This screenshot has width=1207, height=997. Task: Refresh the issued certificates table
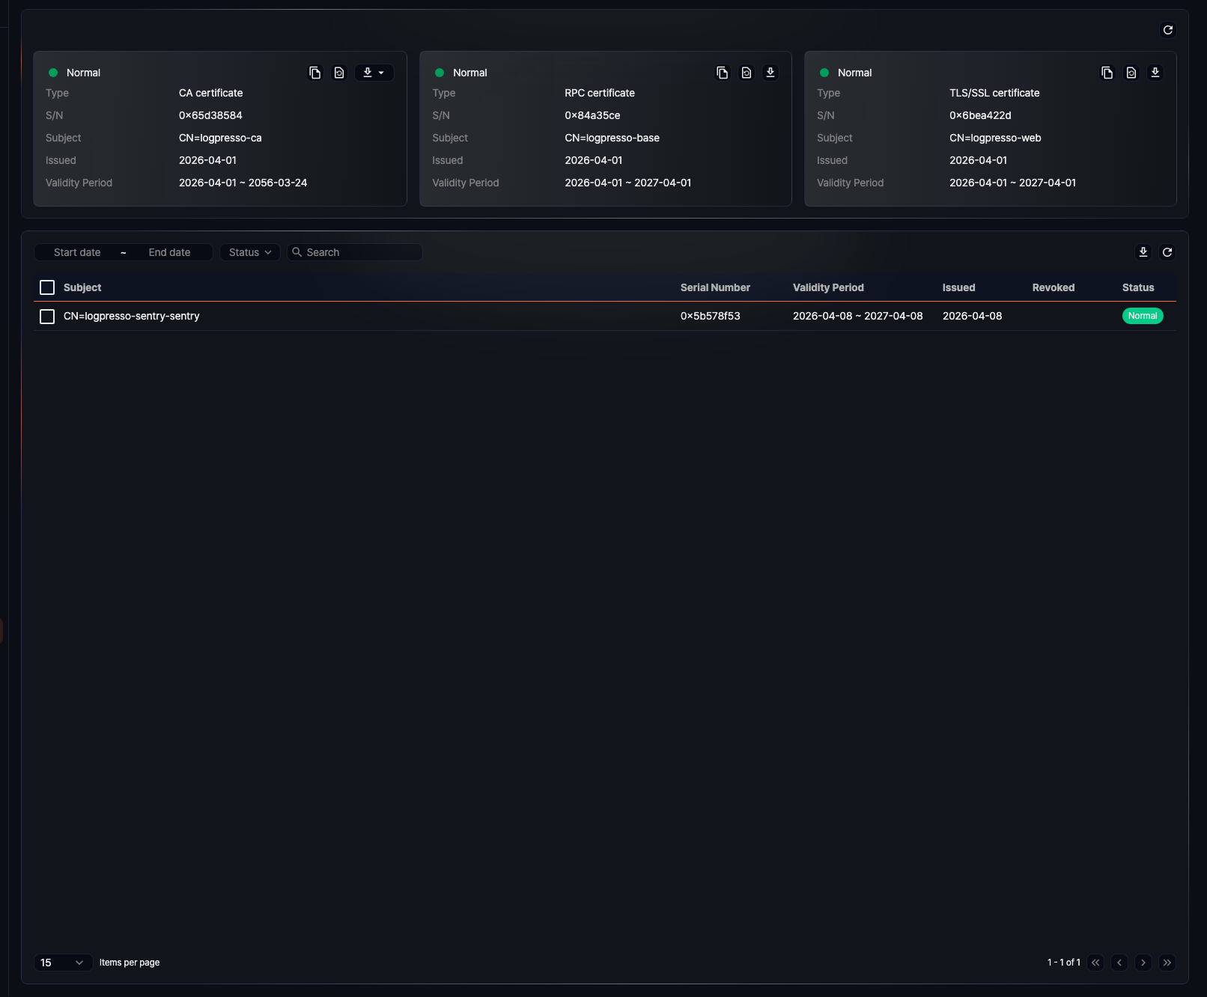[x=1167, y=252]
